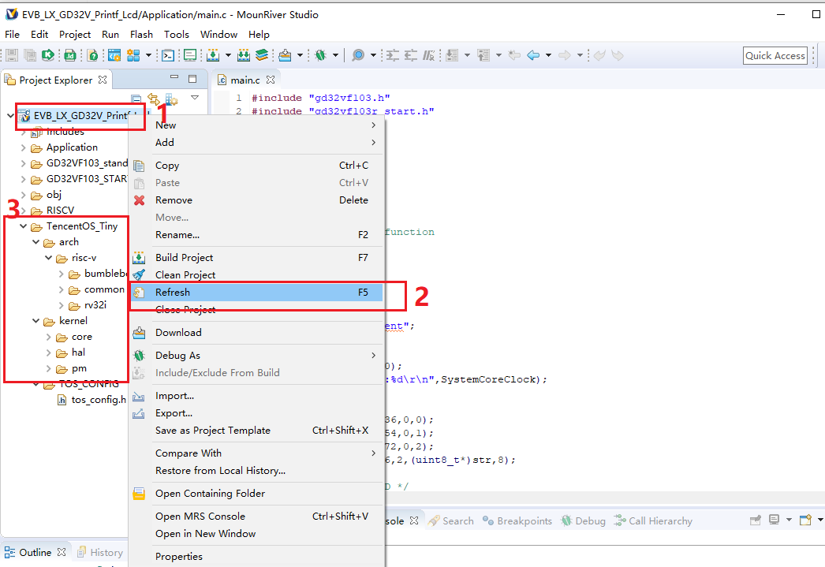Switch to the Call Hierarchy tab
This screenshot has width=825, height=567.
coord(653,520)
